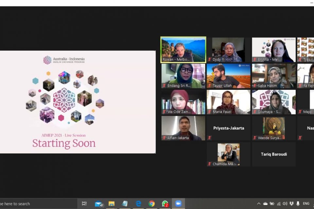
Task: Select Tauqir Ullah's video tile
Action: coord(228,75)
